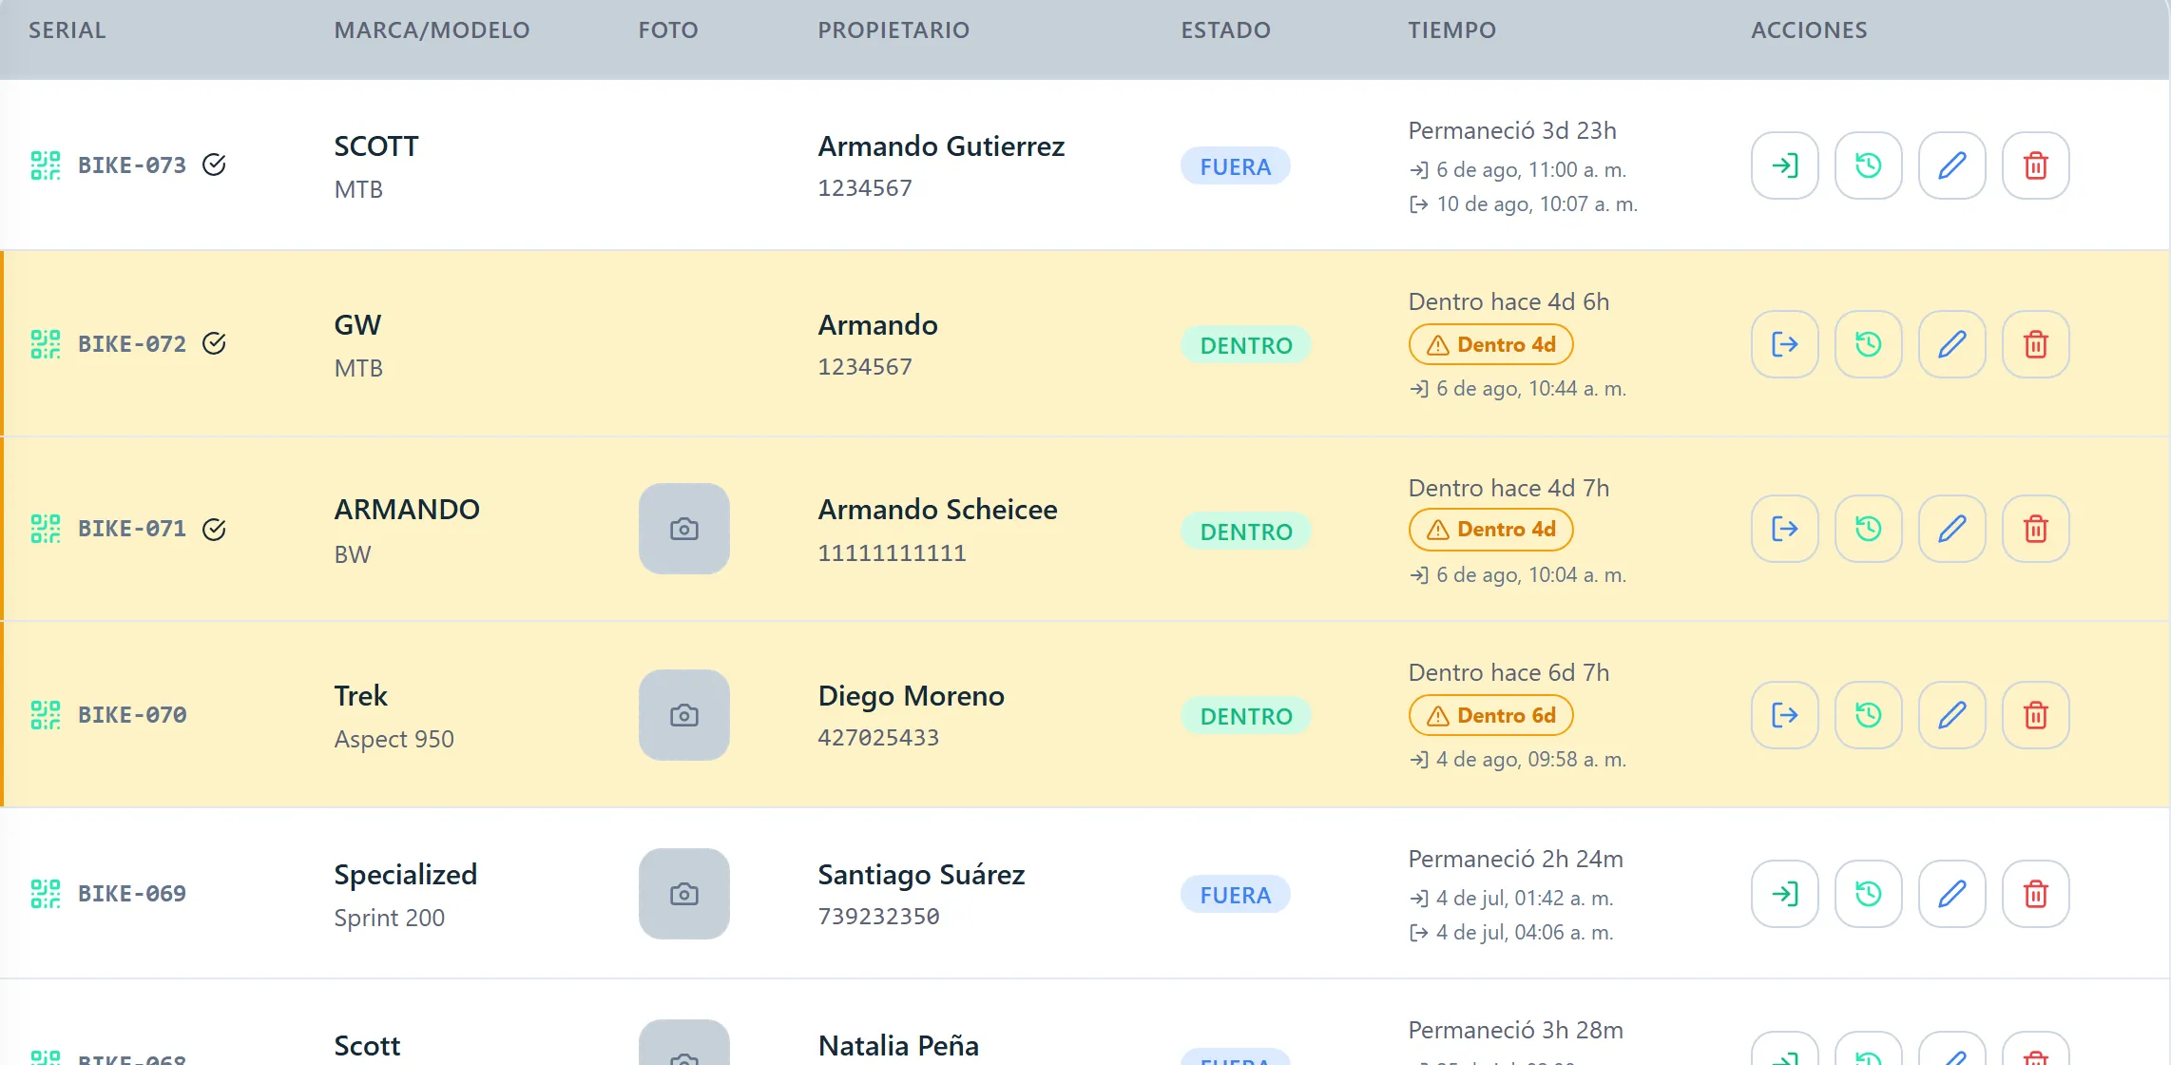Click the ESTADO column header
This screenshot has height=1065, width=2171.
pos(1225,30)
